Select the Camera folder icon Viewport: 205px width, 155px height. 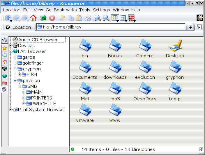tap(145, 49)
